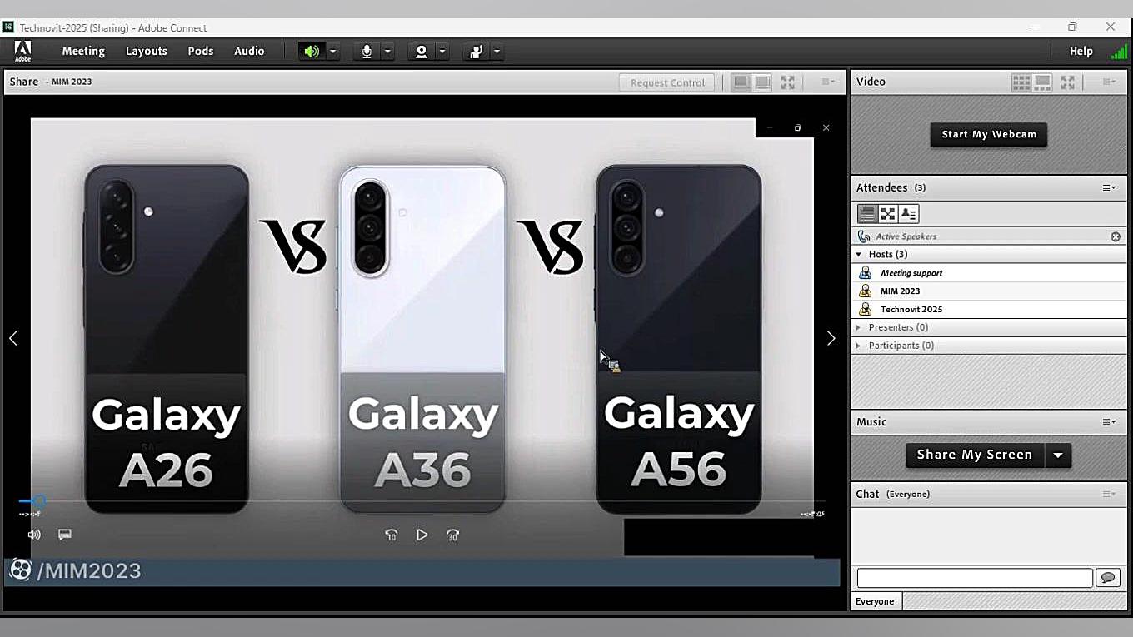Image resolution: width=1133 pixels, height=637 pixels.
Task: Open the microphone options dropdown arrow
Action: pos(387,52)
